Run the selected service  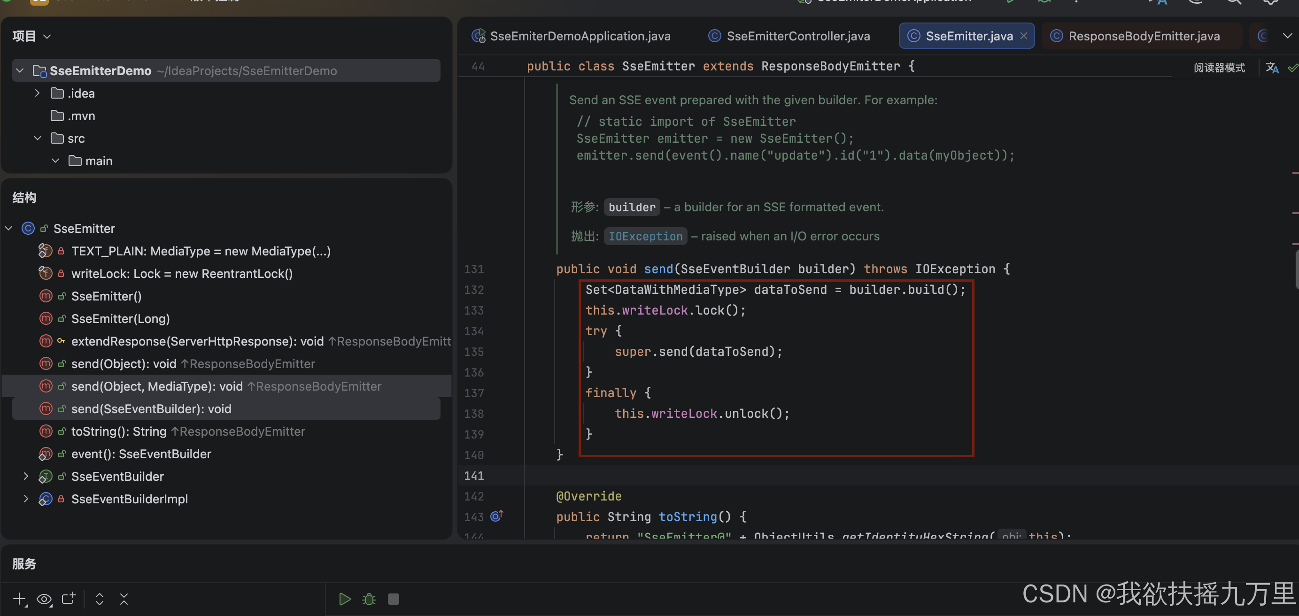[345, 599]
